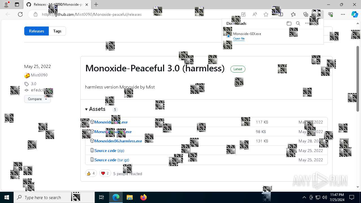Select Monoxide-GDI.exe download entry
Image resolution: width=361 pixels, height=203 pixels.
[273, 36]
